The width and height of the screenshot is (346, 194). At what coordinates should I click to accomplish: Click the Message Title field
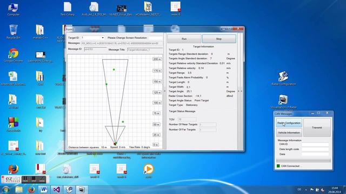click(x=145, y=50)
